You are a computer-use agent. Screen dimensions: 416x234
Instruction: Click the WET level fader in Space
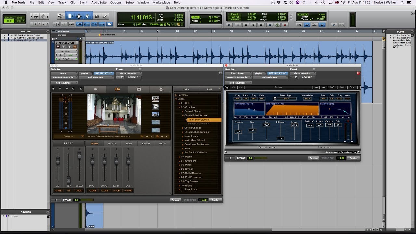[x=58, y=162]
